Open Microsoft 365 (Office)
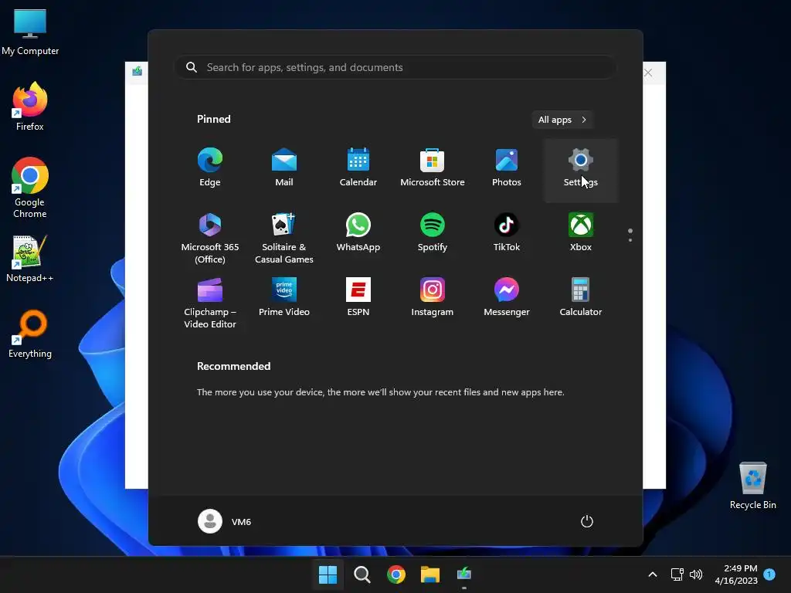 tap(210, 238)
